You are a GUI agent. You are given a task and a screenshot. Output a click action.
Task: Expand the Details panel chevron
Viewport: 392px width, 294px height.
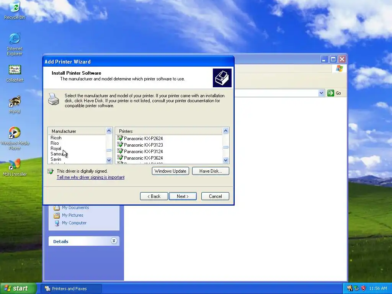114,241
